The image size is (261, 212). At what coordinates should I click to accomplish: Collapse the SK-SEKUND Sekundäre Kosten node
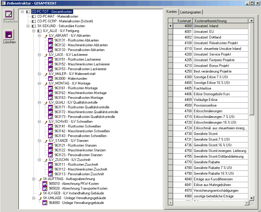(x=28, y=26)
